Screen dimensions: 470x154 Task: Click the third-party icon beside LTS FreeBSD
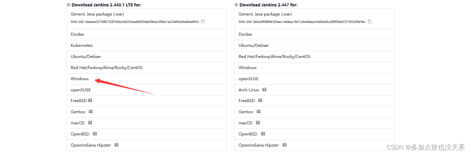point(90,100)
